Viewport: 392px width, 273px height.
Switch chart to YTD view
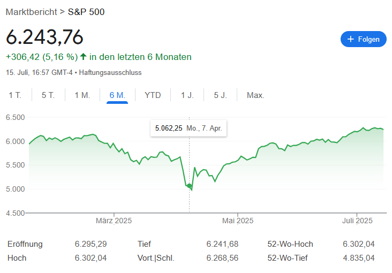153,95
